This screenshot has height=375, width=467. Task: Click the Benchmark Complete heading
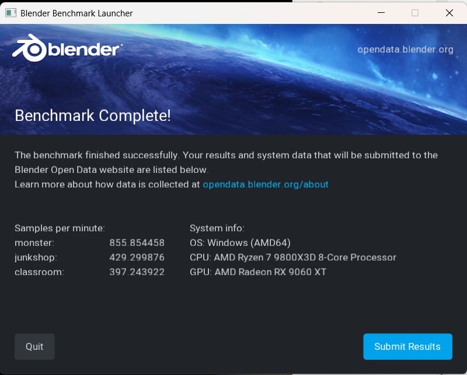(94, 116)
